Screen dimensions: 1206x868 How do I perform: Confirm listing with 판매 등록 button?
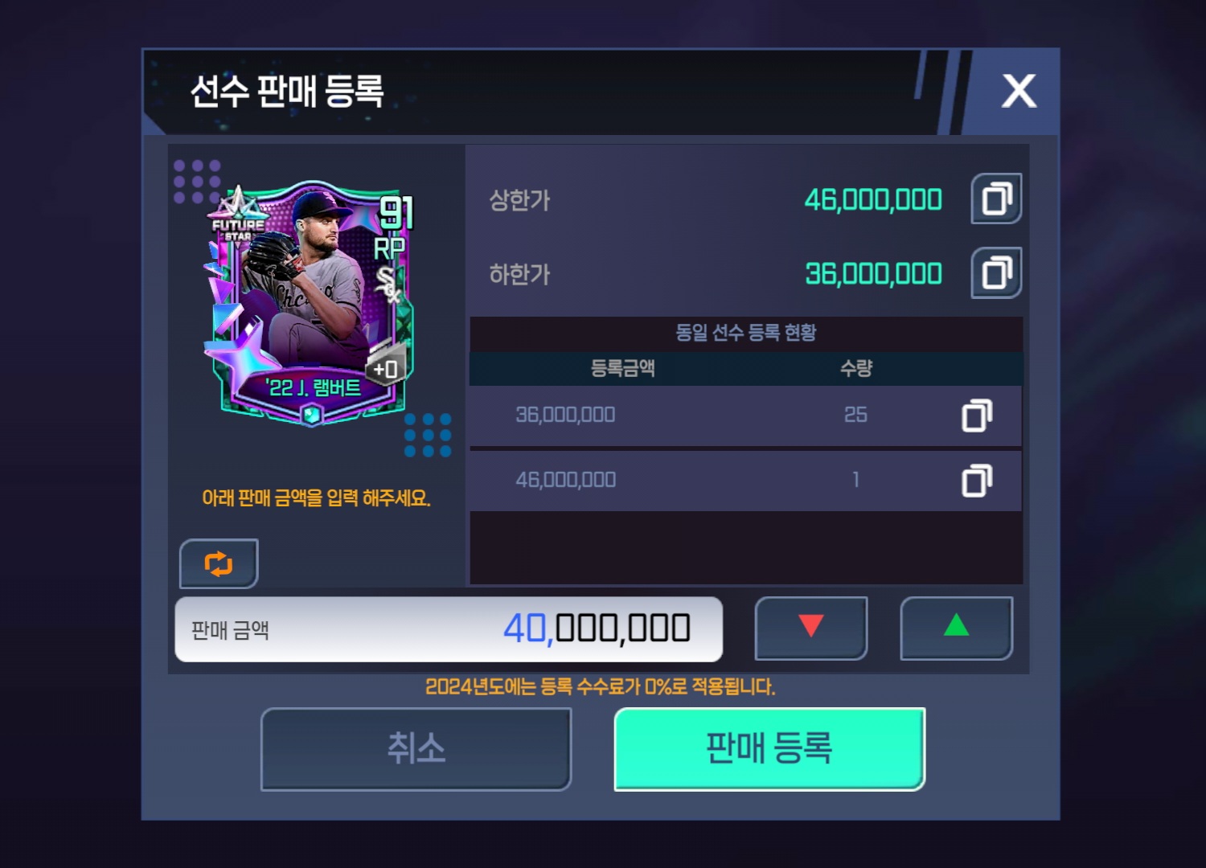pos(769,749)
